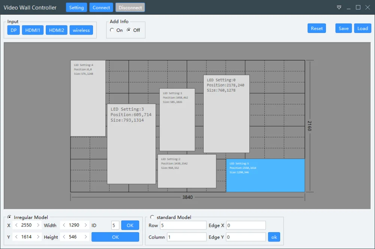The image size is (375, 249).
Task: Click the X value field showing 2550
Action: (27, 225)
